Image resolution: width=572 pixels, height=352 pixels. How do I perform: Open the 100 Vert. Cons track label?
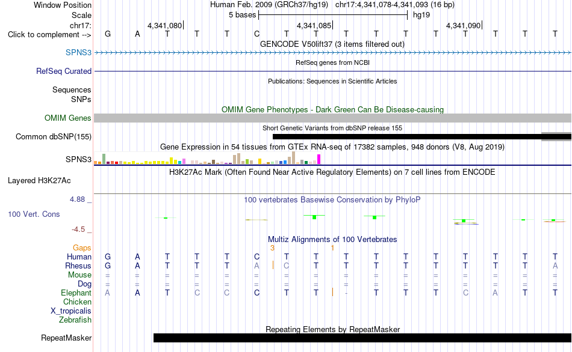click(34, 214)
